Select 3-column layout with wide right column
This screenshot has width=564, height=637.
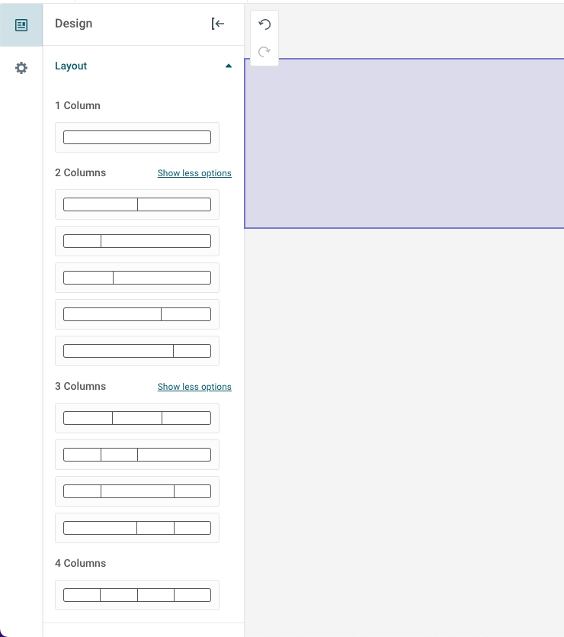[137, 455]
